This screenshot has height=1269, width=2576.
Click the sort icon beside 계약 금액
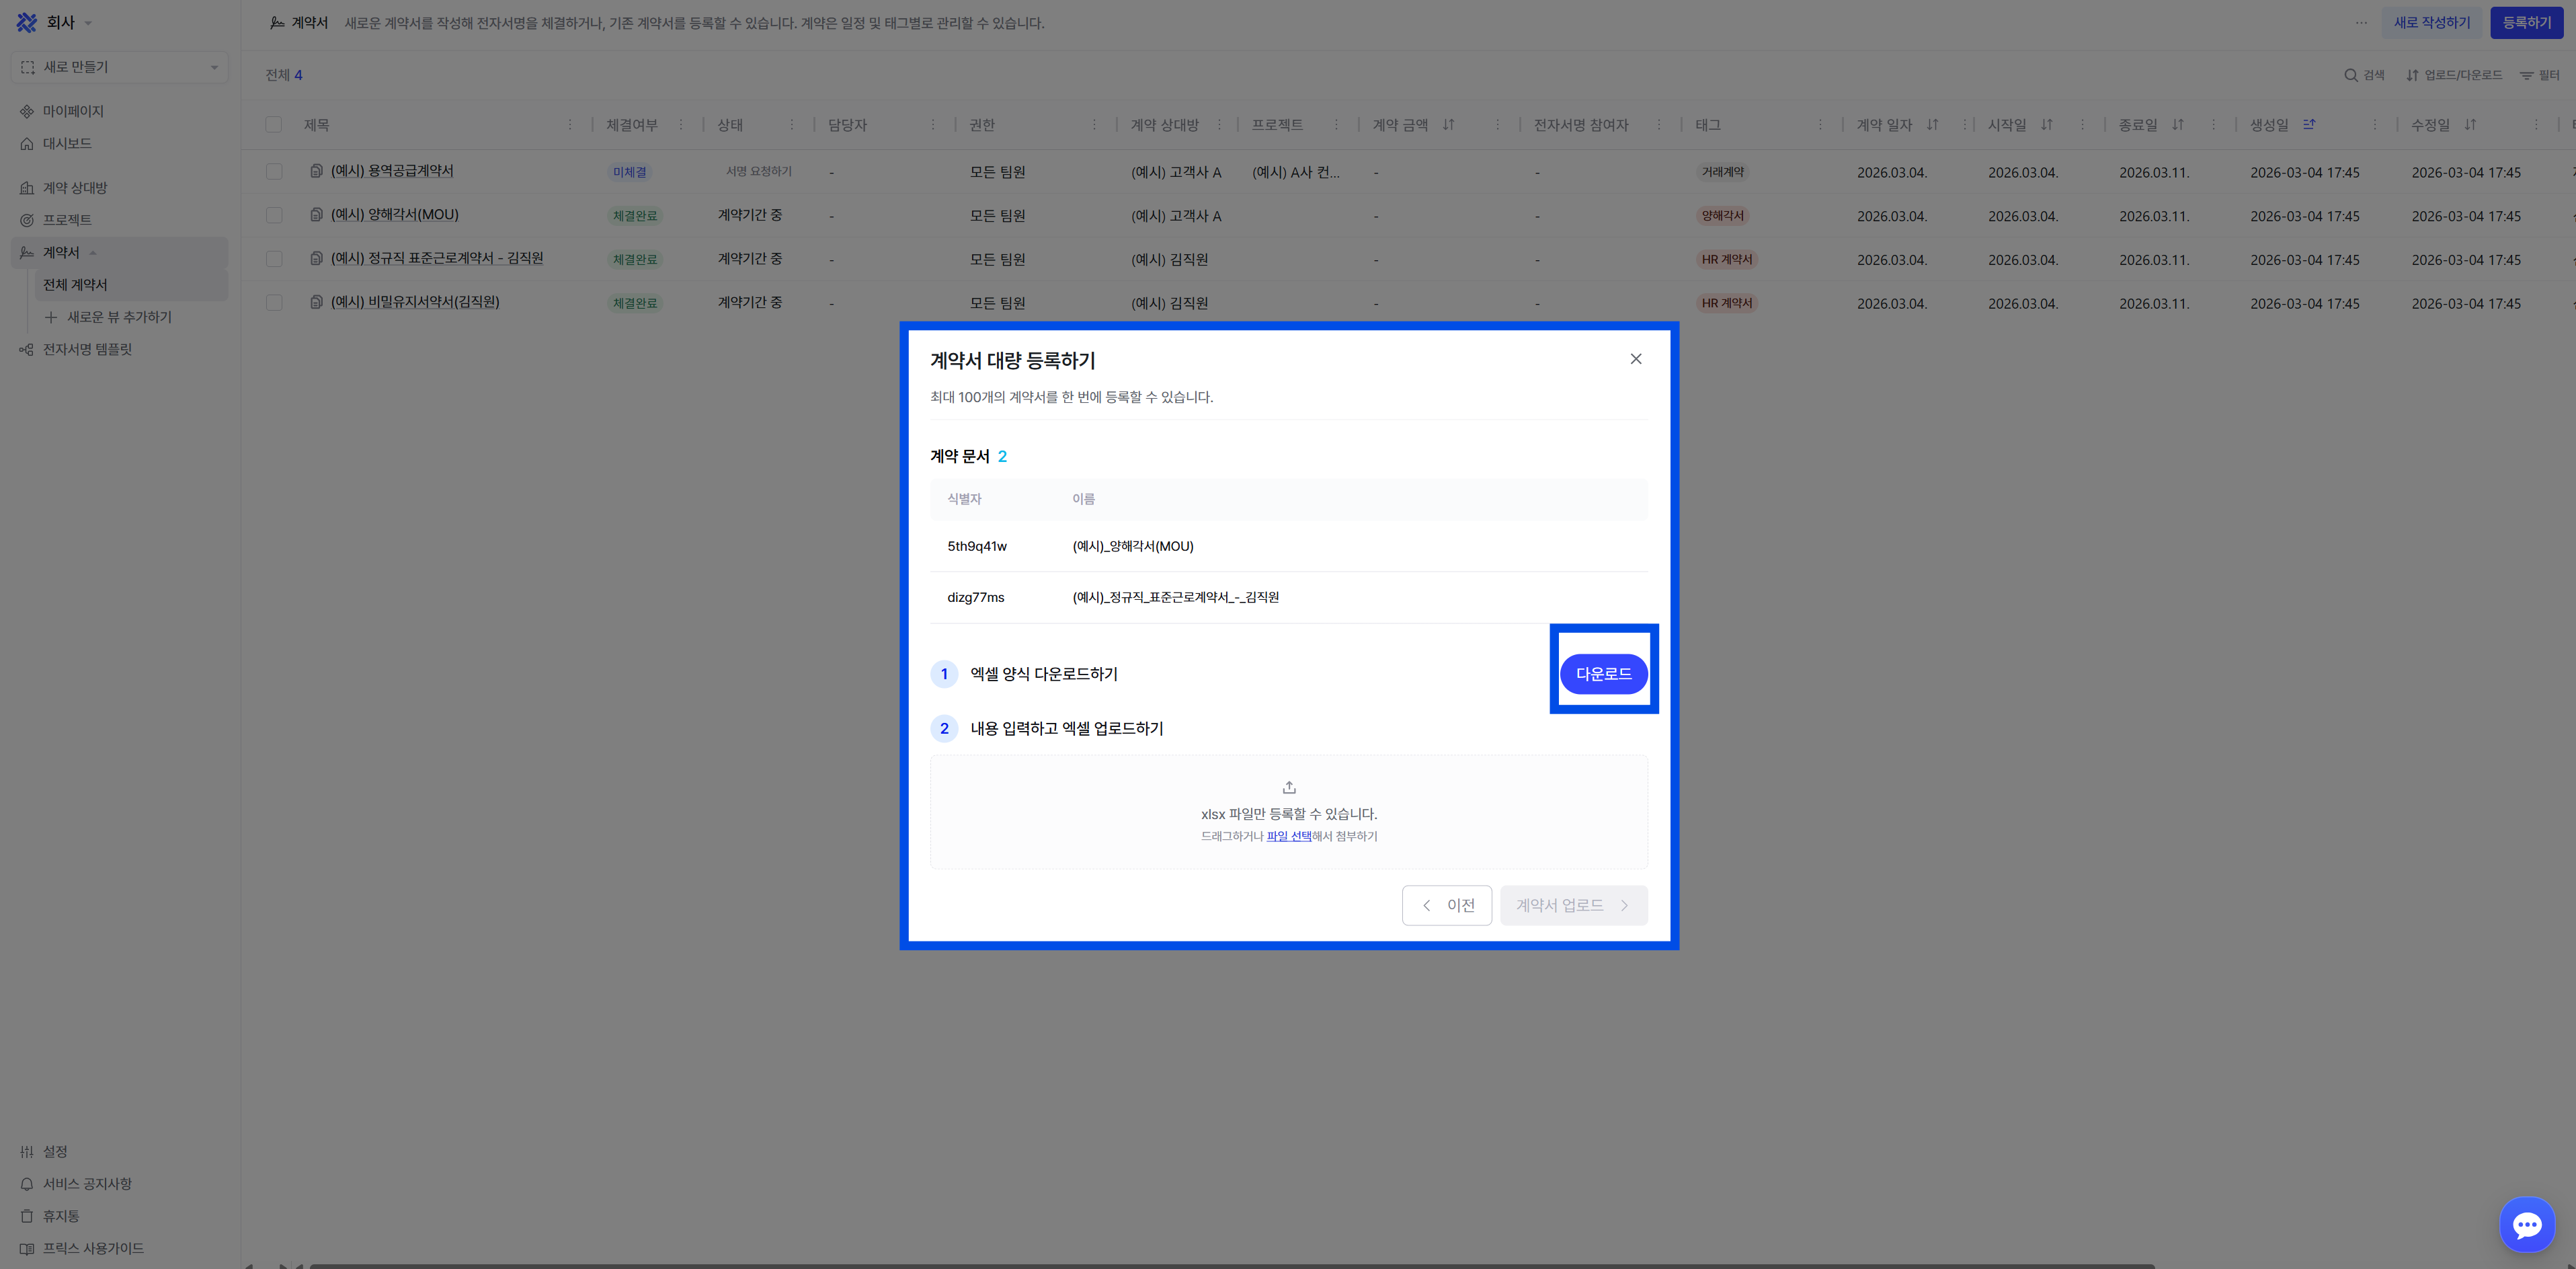[x=1448, y=125]
